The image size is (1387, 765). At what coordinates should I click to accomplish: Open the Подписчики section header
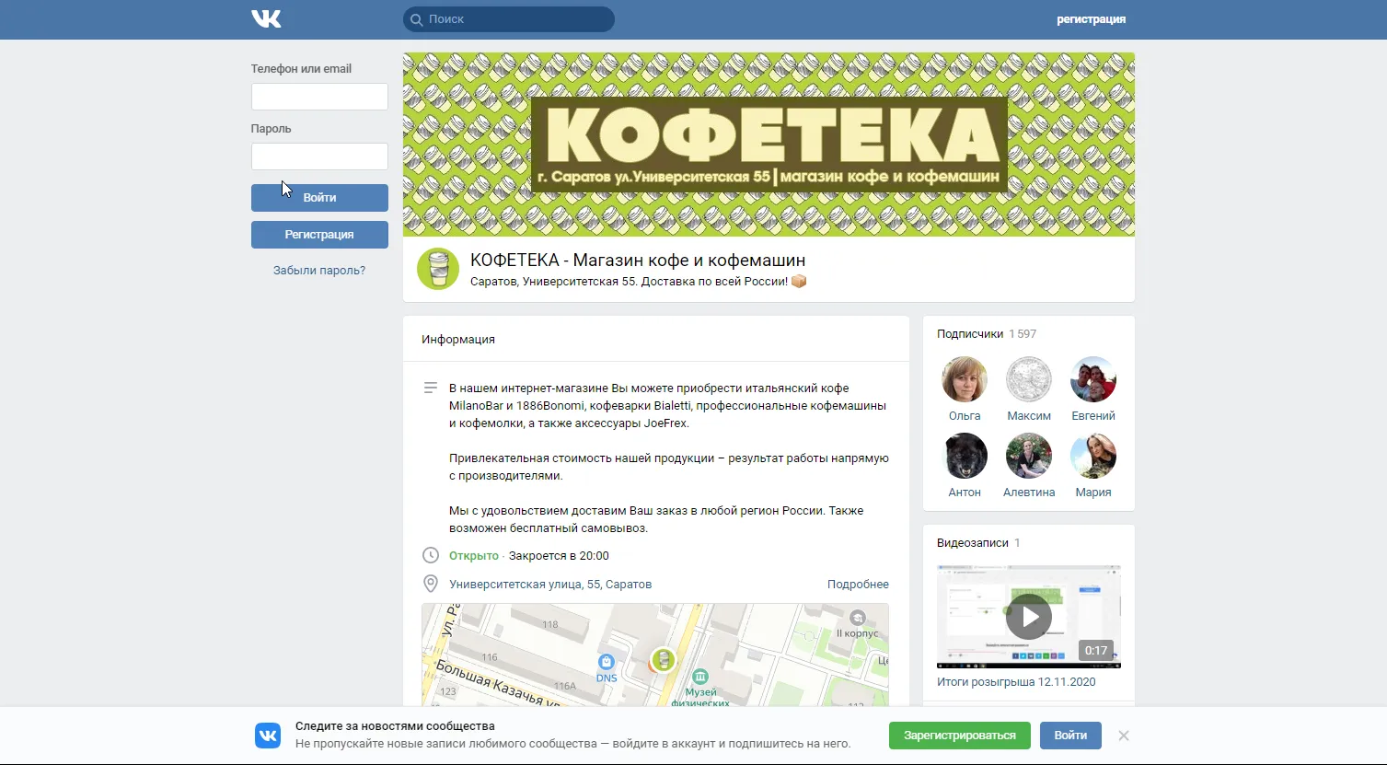pos(970,334)
